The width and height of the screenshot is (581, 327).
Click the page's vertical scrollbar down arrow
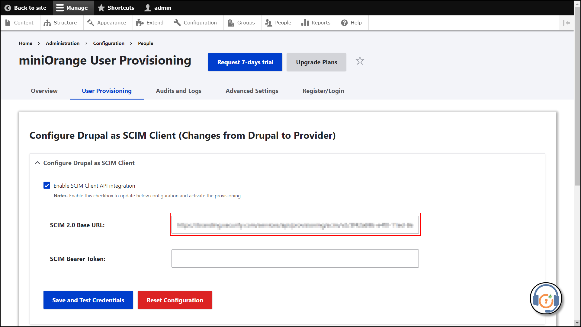click(x=577, y=323)
